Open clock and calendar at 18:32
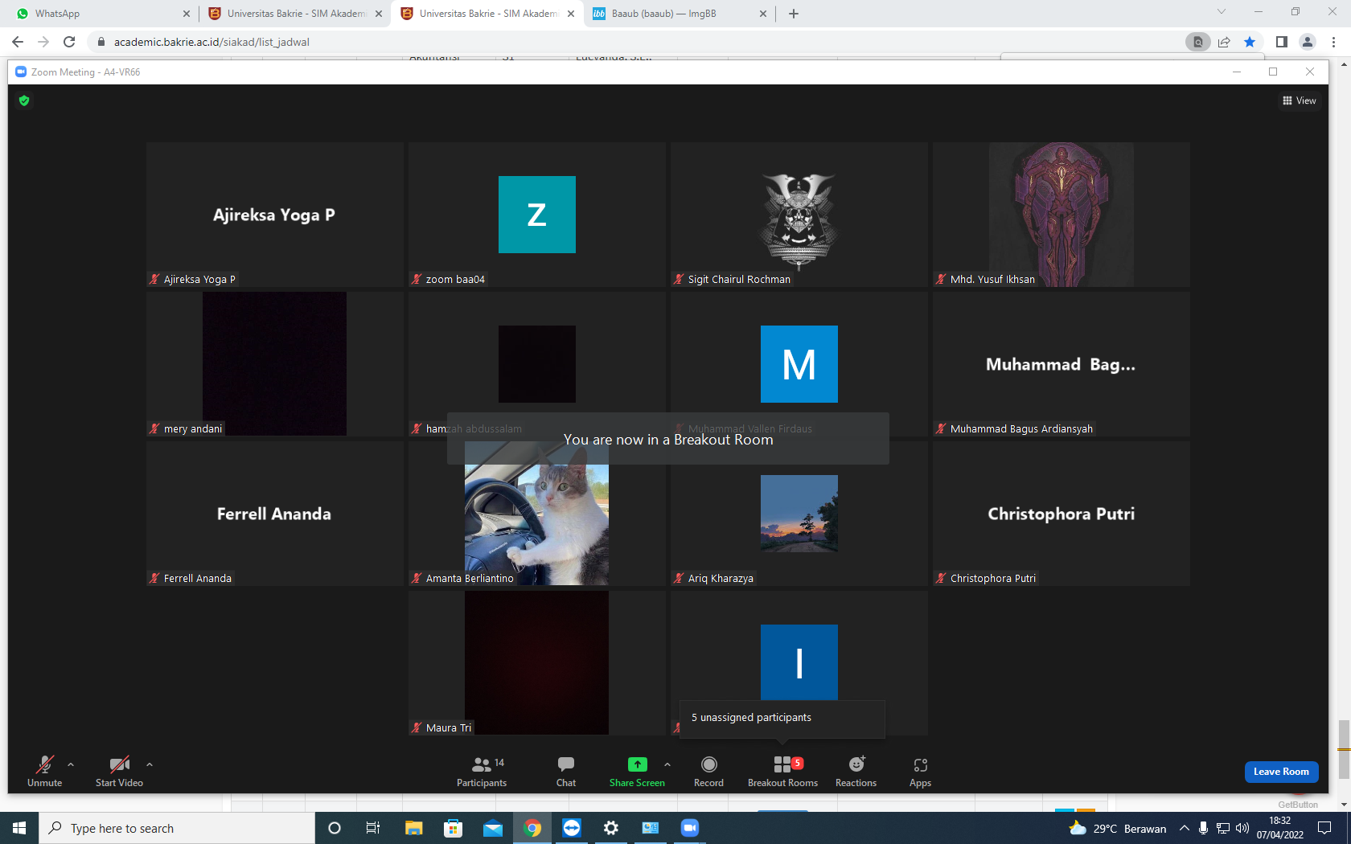 coord(1279,828)
